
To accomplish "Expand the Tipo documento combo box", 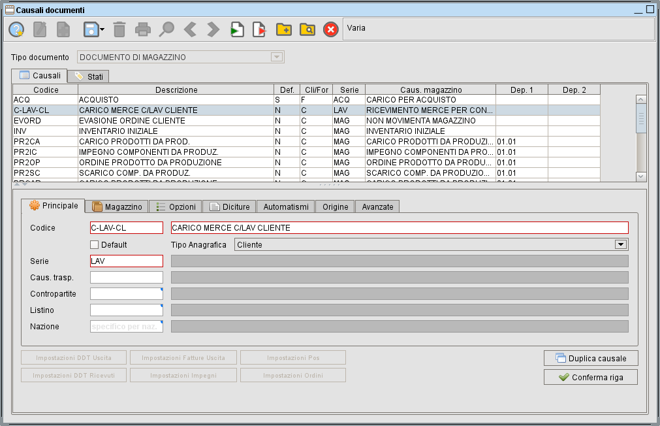I will tap(277, 57).
